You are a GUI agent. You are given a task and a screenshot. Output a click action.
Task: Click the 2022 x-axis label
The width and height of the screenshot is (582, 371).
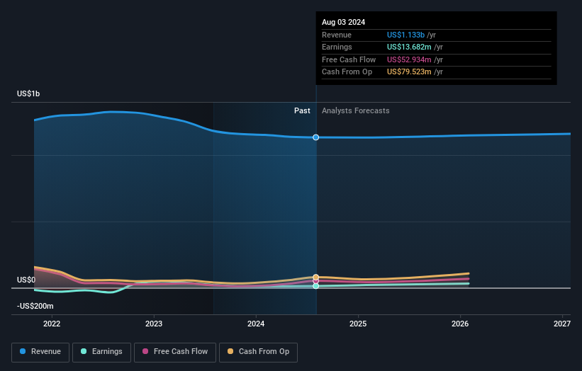[x=52, y=324]
